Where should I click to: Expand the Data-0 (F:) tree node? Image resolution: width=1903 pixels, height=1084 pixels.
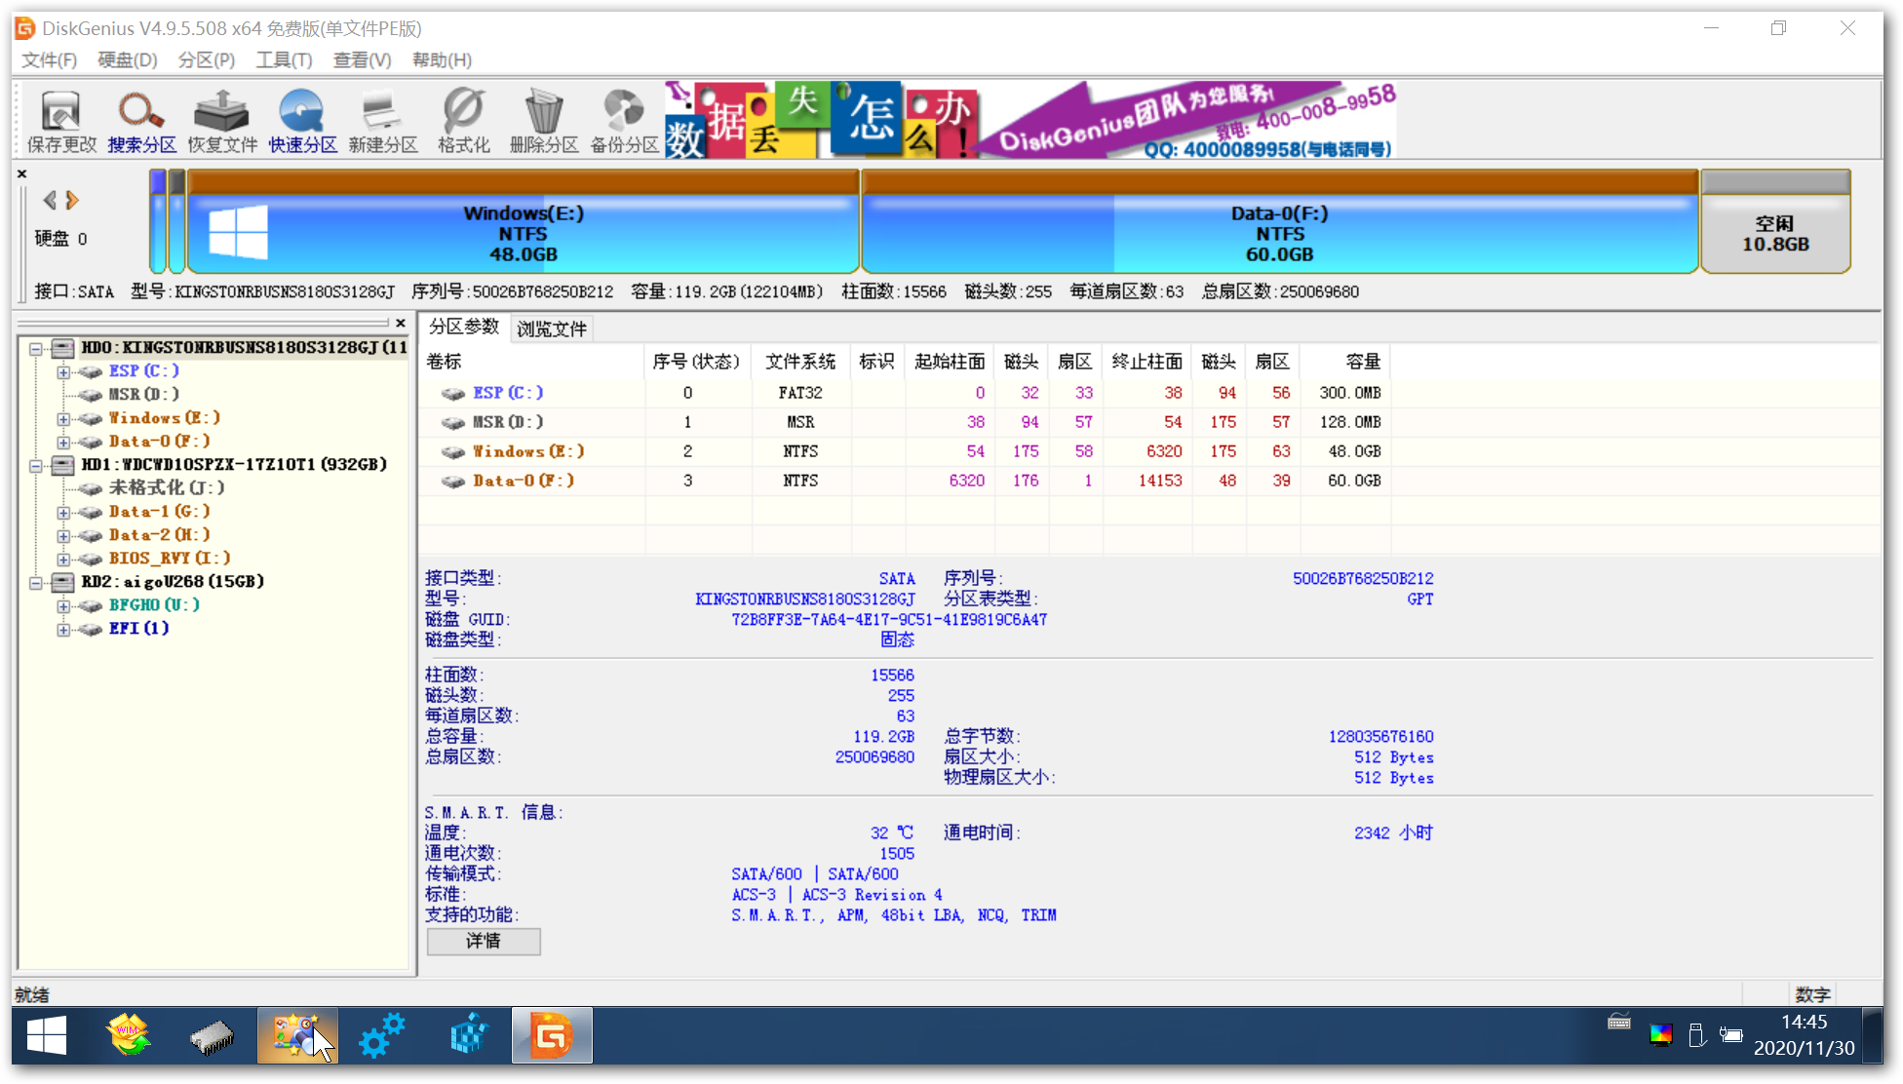coord(63,442)
